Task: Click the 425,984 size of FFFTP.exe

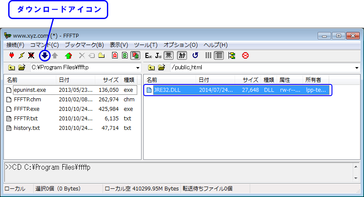Action: pyautogui.click(x=108, y=109)
